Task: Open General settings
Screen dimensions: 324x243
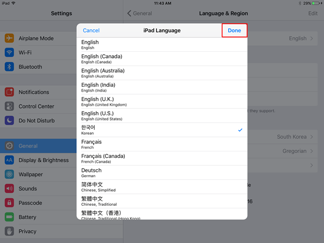Action: point(38,146)
